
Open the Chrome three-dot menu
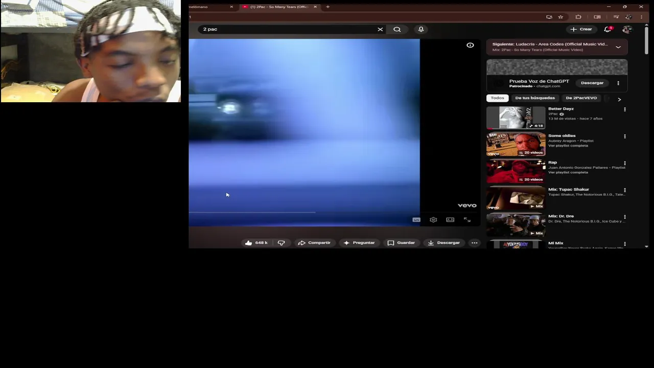641,17
